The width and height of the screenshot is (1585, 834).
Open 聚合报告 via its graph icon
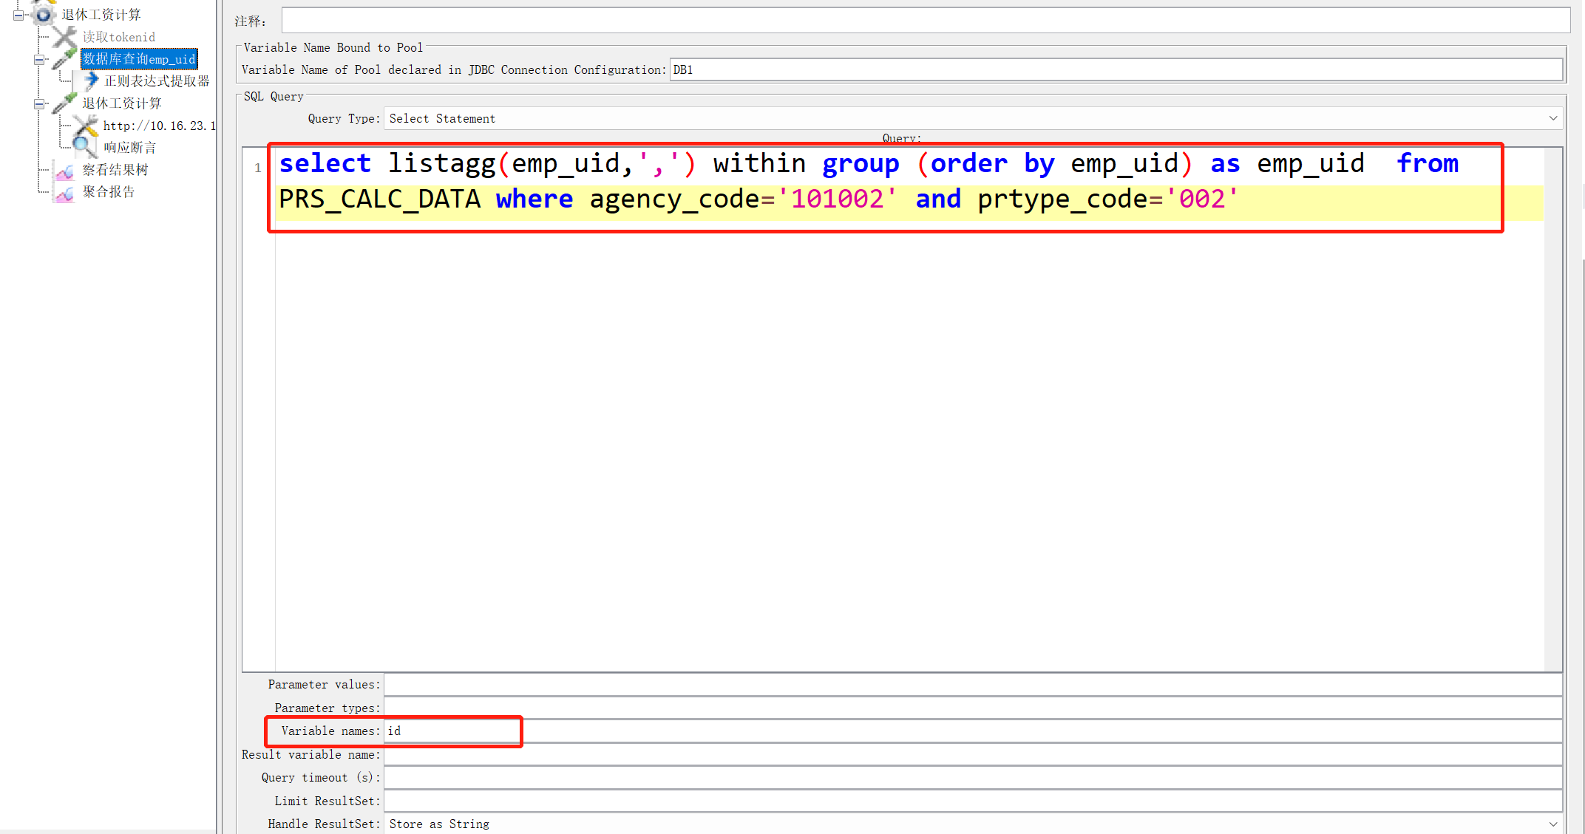point(63,191)
